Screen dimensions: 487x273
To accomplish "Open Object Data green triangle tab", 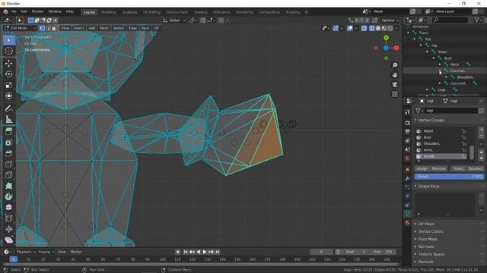I will click(x=408, y=214).
